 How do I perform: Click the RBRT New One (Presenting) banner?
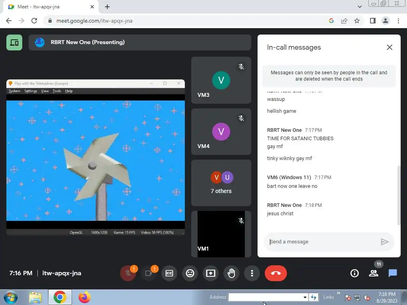[x=140, y=42]
